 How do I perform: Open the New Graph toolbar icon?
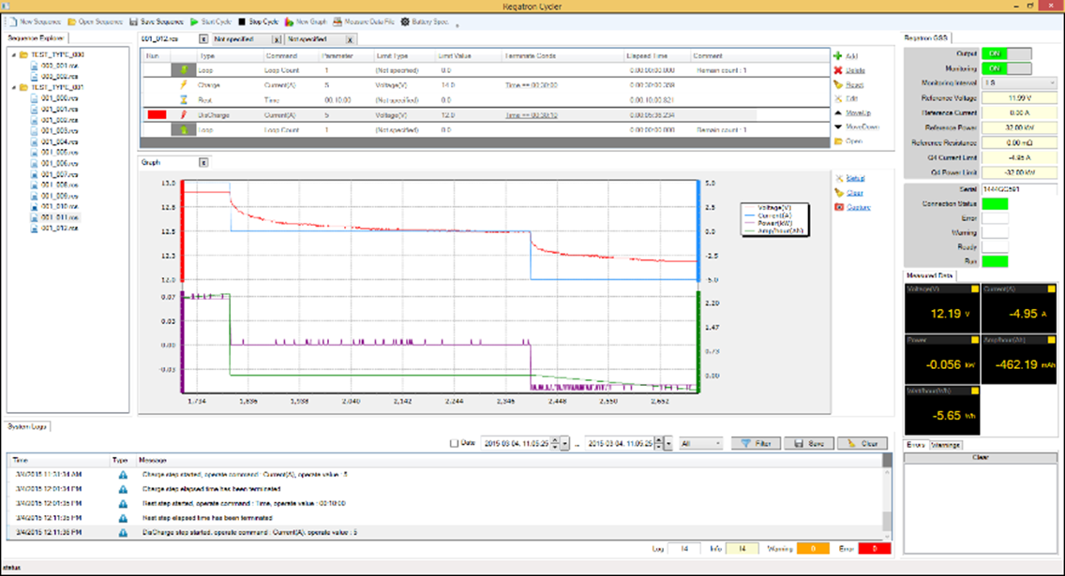coord(289,21)
